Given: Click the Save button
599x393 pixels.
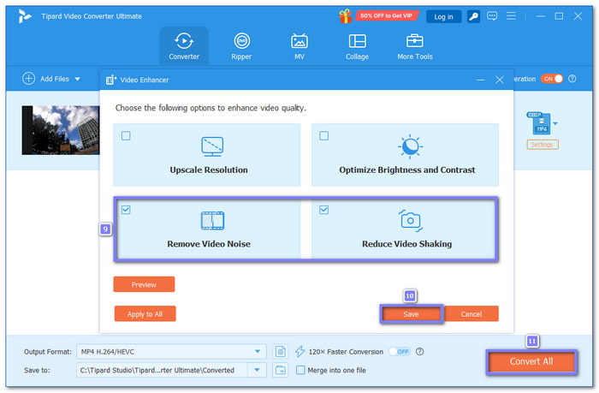Looking at the screenshot, I should pos(412,314).
